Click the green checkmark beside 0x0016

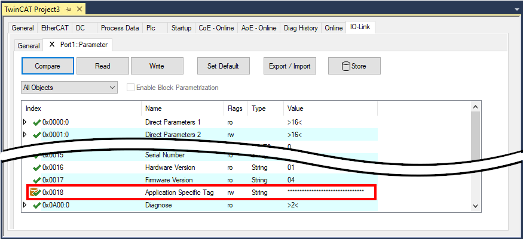click(x=36, y=167)
